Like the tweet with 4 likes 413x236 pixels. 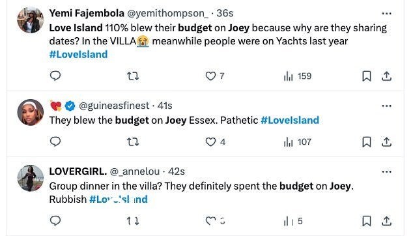tap(215, 142)
